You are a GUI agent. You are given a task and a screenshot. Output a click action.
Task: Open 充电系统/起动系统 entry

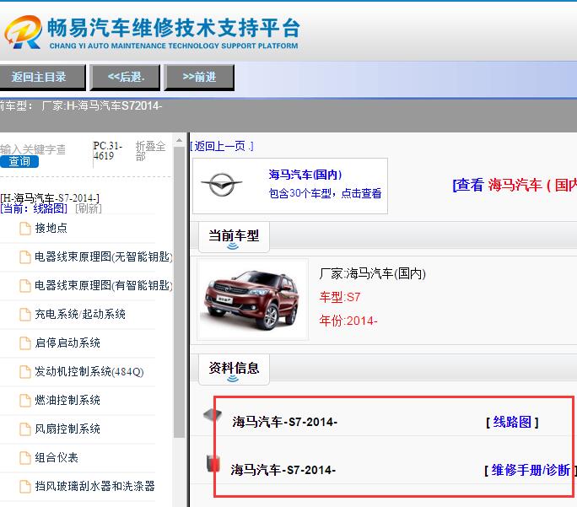click(80, 314)
